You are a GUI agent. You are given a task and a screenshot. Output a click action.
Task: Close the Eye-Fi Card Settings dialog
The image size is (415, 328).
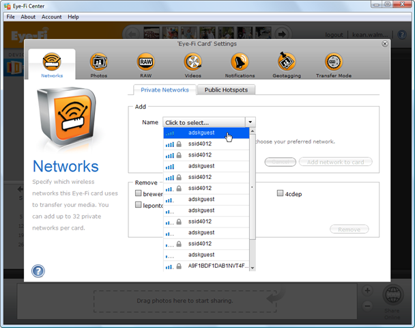(x=385, y=43)
